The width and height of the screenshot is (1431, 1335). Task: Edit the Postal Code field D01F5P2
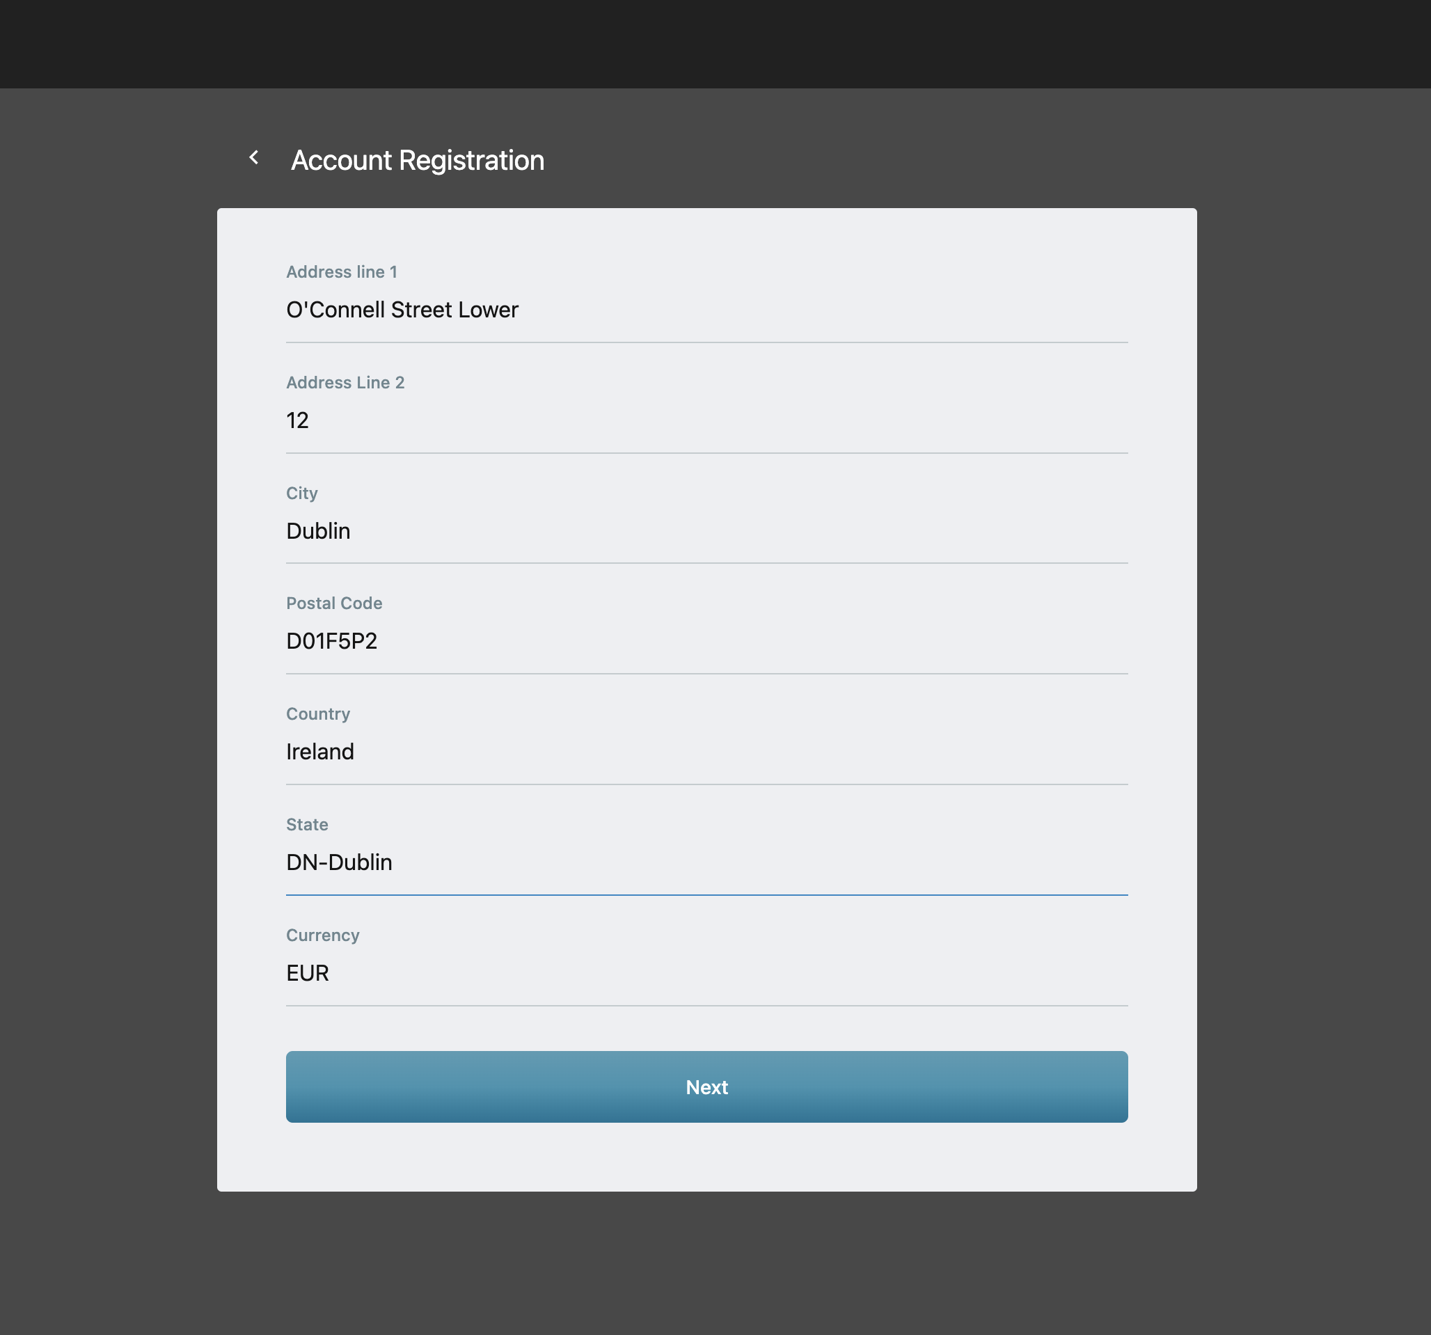coord(706,641)
